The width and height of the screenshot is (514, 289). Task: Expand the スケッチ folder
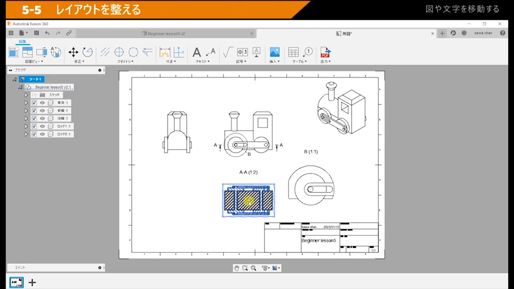click(26, 95)
